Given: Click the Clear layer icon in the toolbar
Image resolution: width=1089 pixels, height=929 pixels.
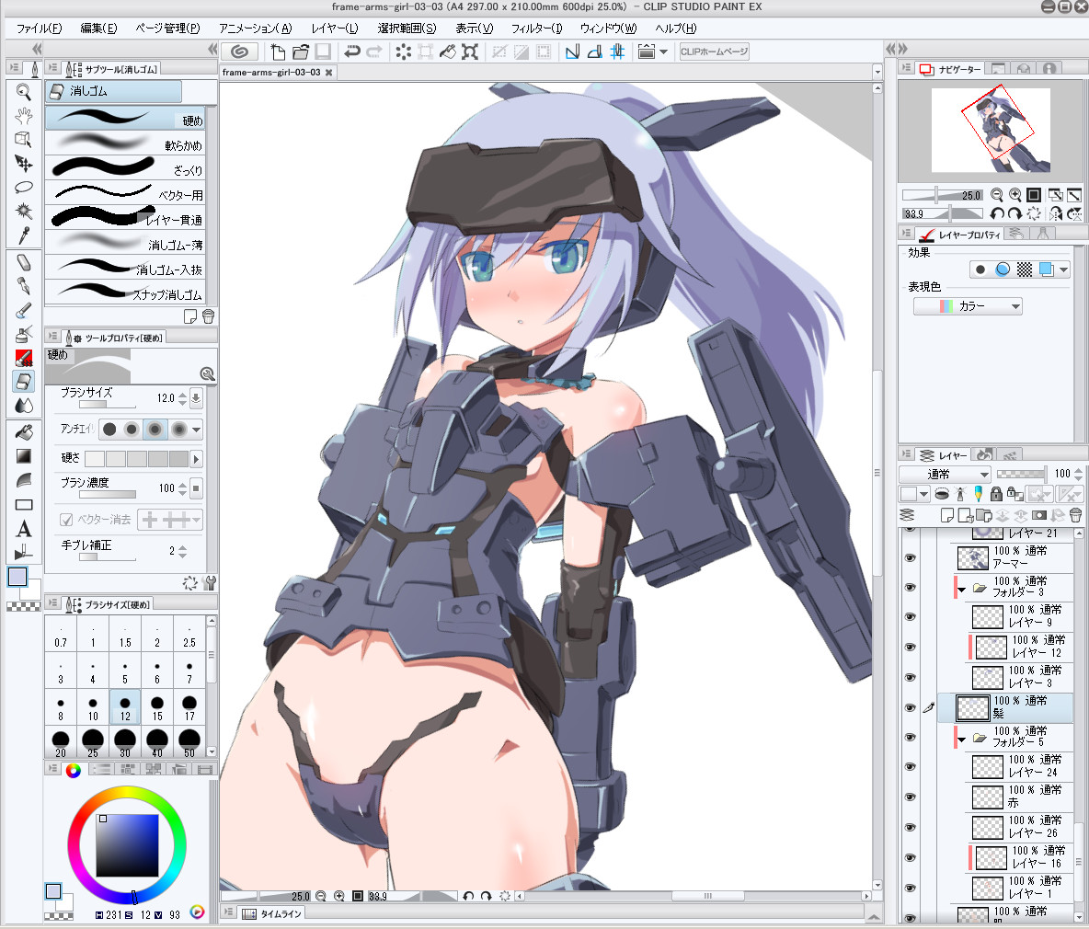Looking at the screenshot, I should pos(404,52).
